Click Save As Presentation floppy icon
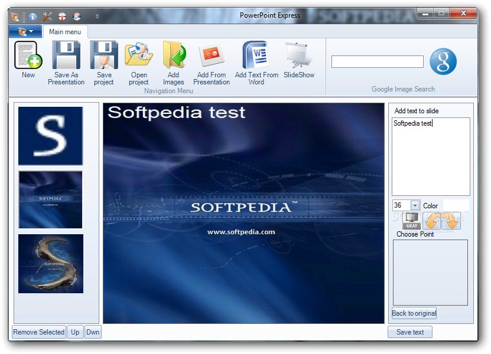This screenshot has height=354, width=491. [66, 55]
